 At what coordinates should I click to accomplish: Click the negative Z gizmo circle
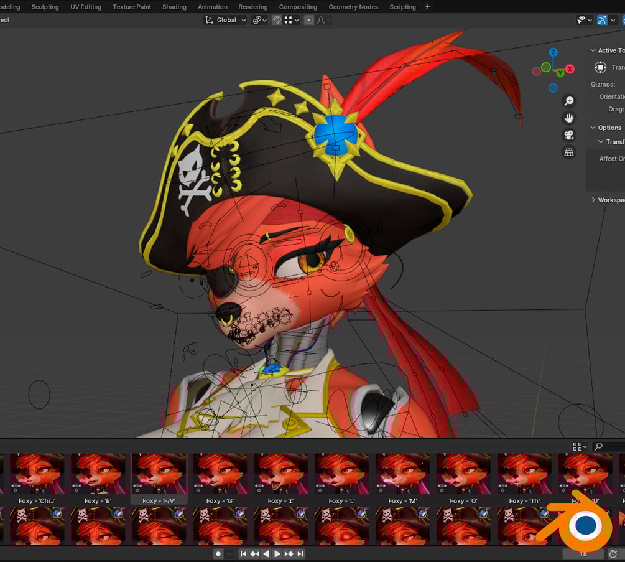[x=553, y=88]
